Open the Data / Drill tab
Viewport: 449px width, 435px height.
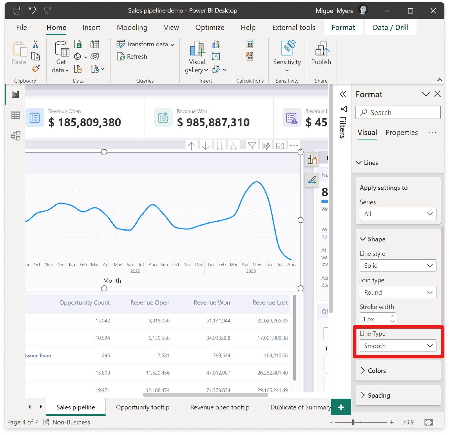(x=391, y=27)
